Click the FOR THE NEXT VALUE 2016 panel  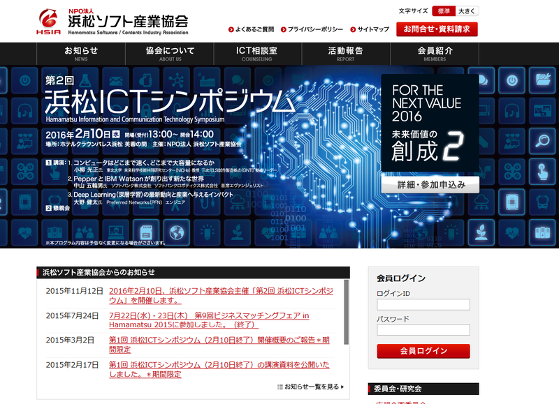(x=430, y=123)
